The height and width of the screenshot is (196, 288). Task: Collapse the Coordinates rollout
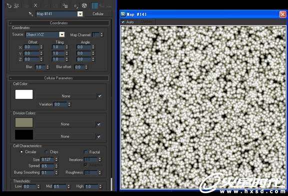point(59,23)
